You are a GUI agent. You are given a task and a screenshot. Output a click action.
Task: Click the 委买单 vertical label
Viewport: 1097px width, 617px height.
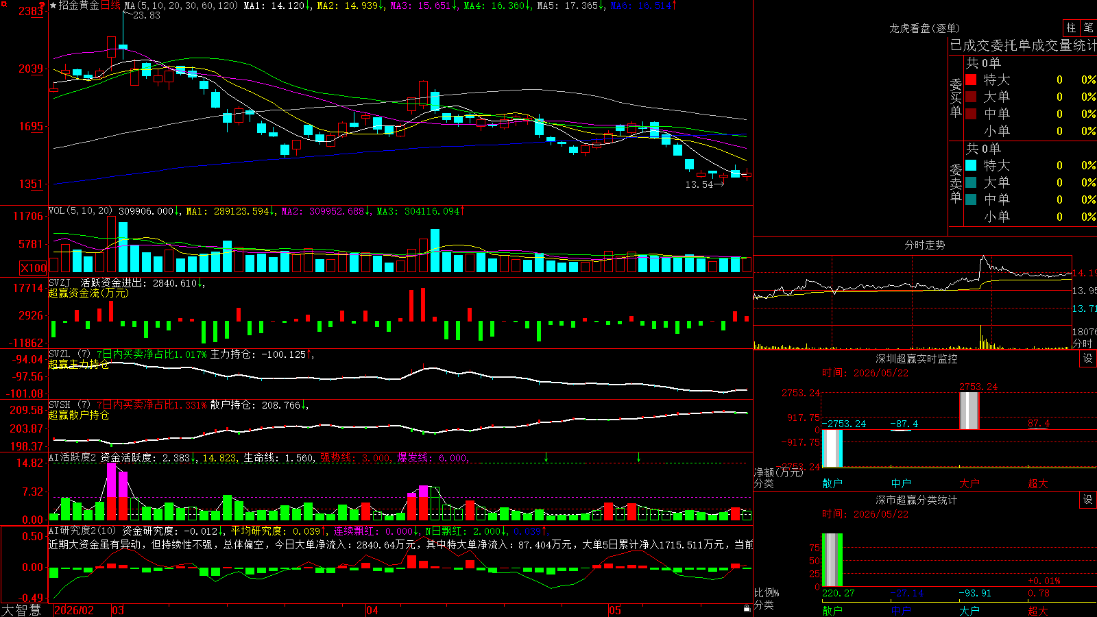point(956,97)
